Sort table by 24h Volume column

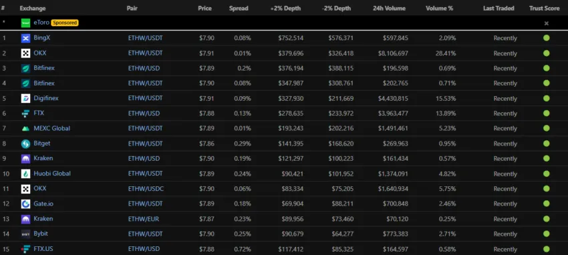point(389,8)
